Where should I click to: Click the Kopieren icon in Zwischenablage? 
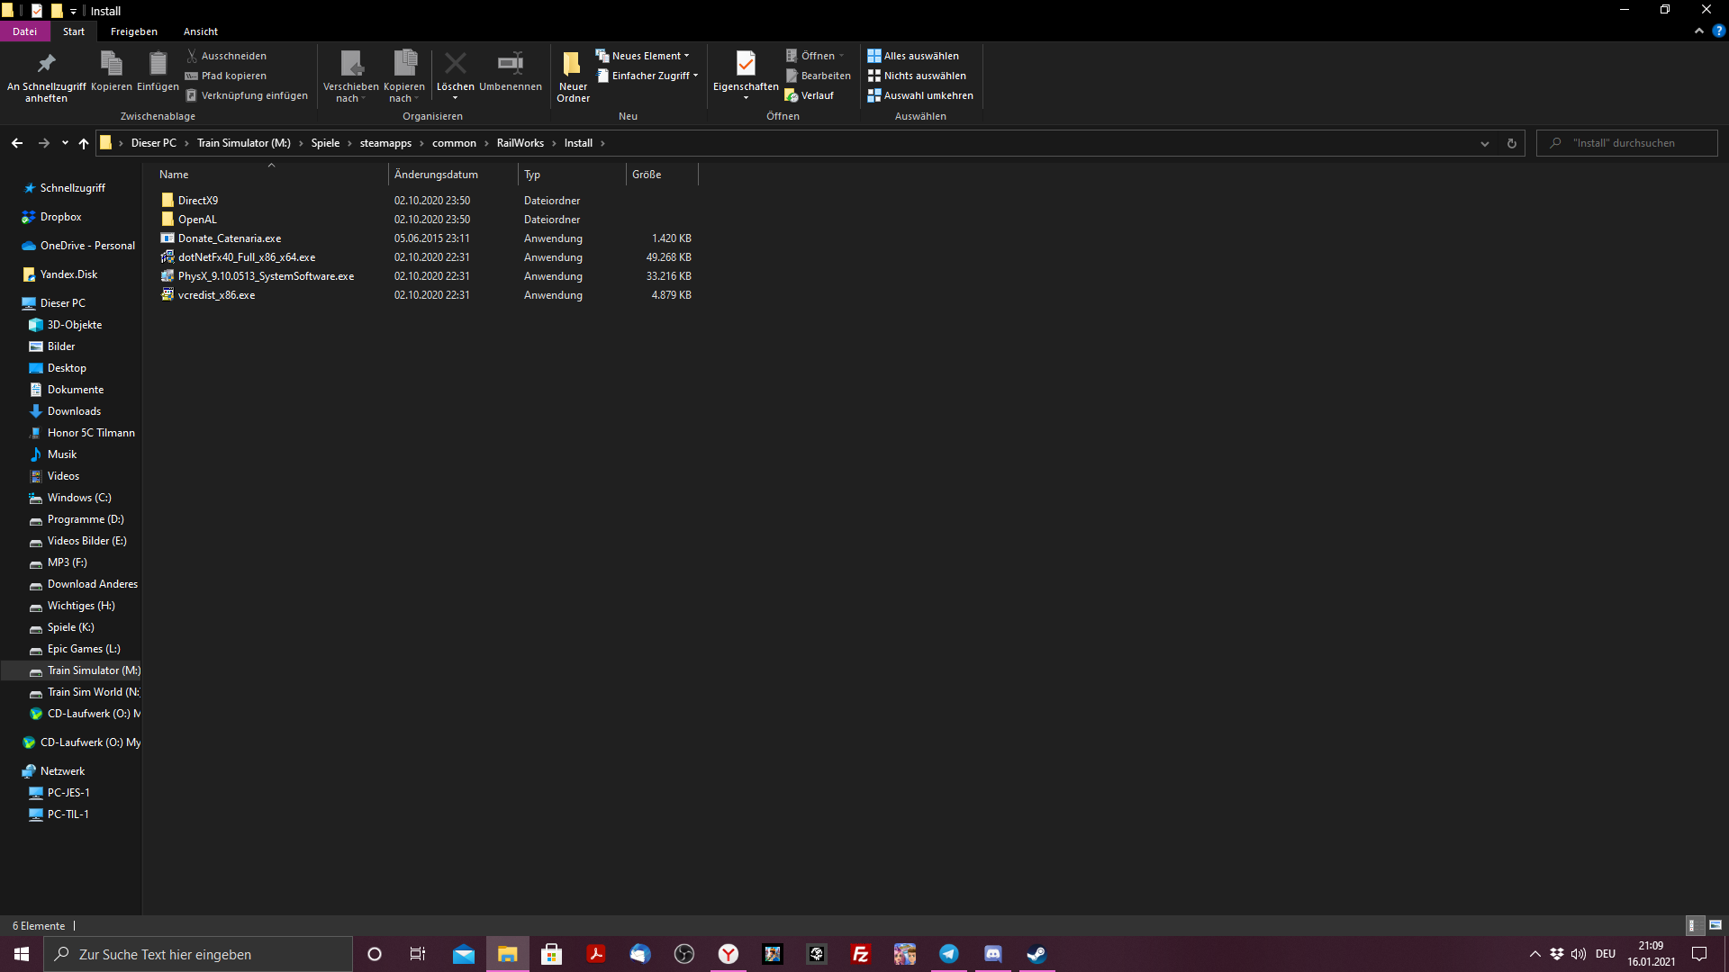(x=111, y=64)
